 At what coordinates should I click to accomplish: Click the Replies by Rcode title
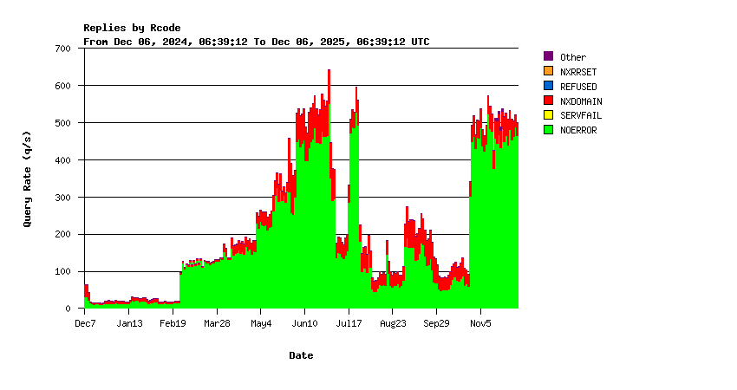(x=132, y=28)
